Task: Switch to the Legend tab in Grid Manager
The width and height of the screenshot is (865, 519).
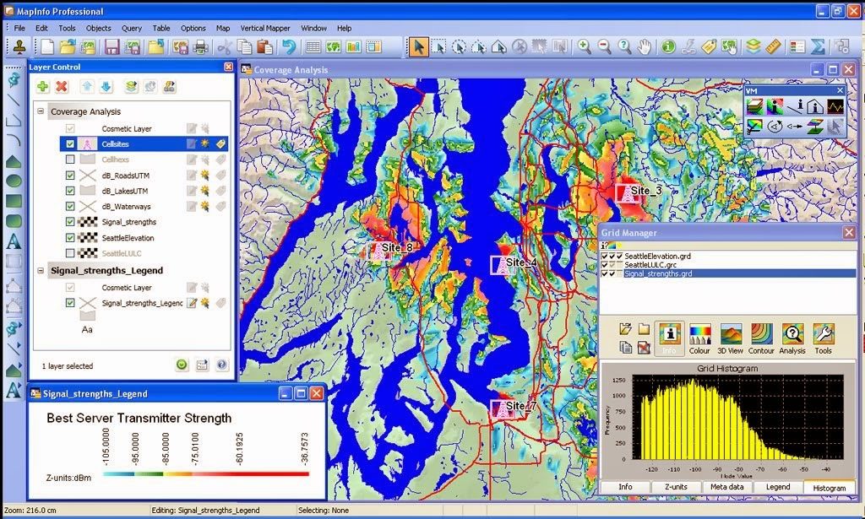Action: click(x=777, y=487)
